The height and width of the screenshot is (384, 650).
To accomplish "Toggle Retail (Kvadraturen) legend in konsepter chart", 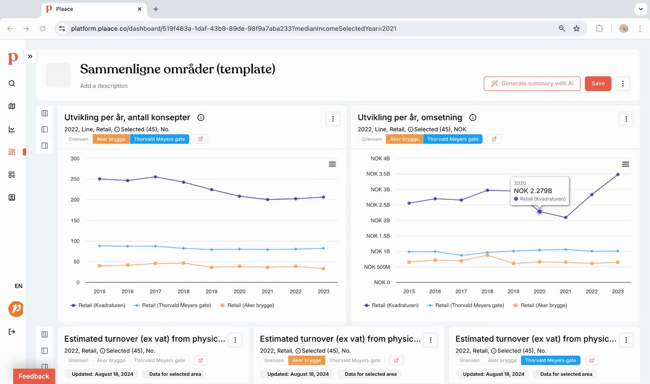I will 98,305.
